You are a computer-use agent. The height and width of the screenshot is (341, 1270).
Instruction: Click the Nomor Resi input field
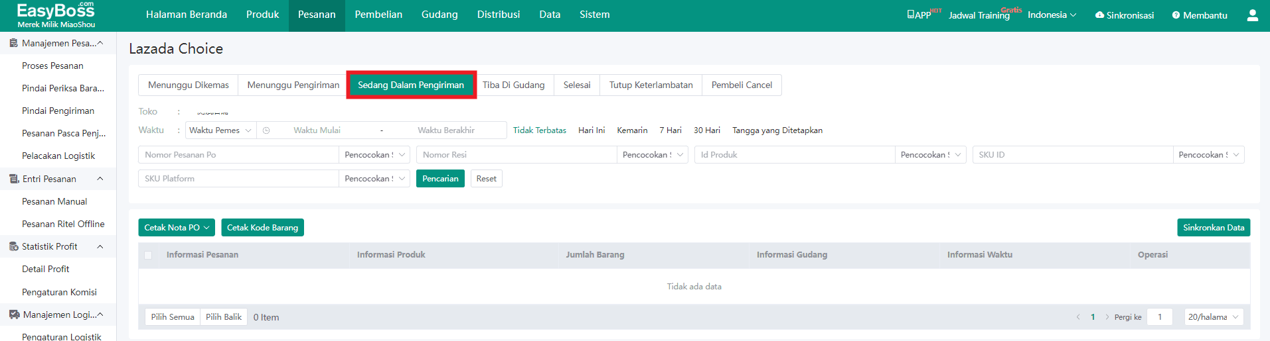[x=516, y=155]
